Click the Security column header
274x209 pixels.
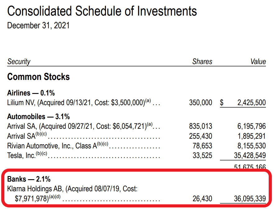[x=19, y=62]
